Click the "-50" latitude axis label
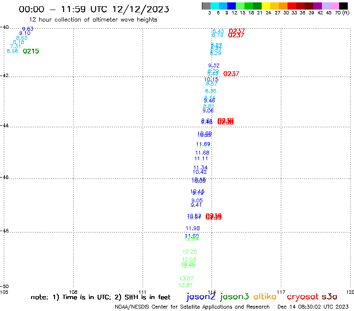The height and width of the screenshot is (311, 354). tap(4, 287)
